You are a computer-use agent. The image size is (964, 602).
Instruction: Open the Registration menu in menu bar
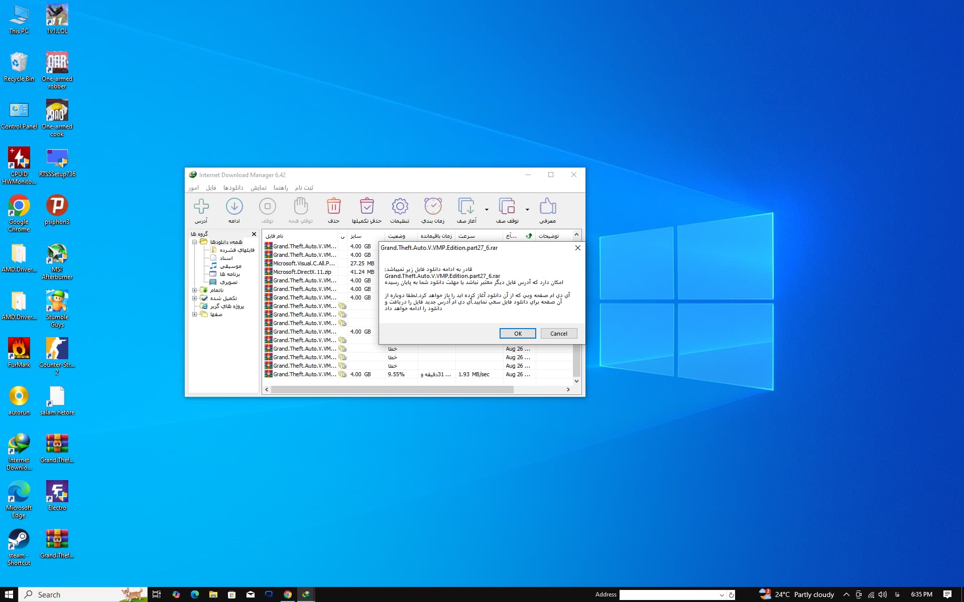(x=304, y=188)
